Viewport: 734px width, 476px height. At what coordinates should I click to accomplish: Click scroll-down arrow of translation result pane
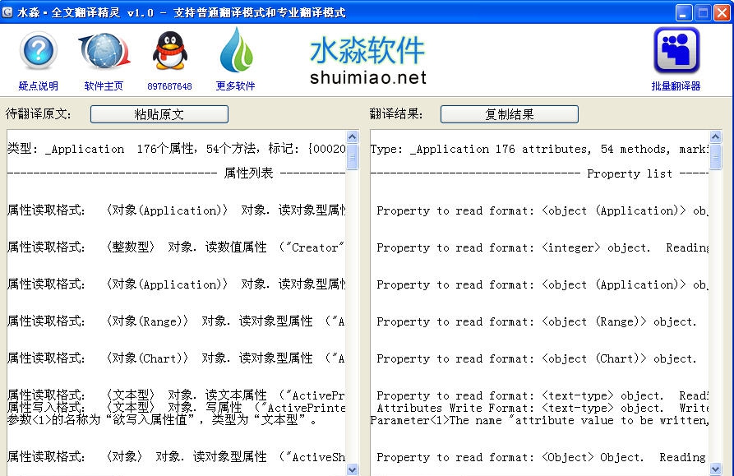[715, 469]
